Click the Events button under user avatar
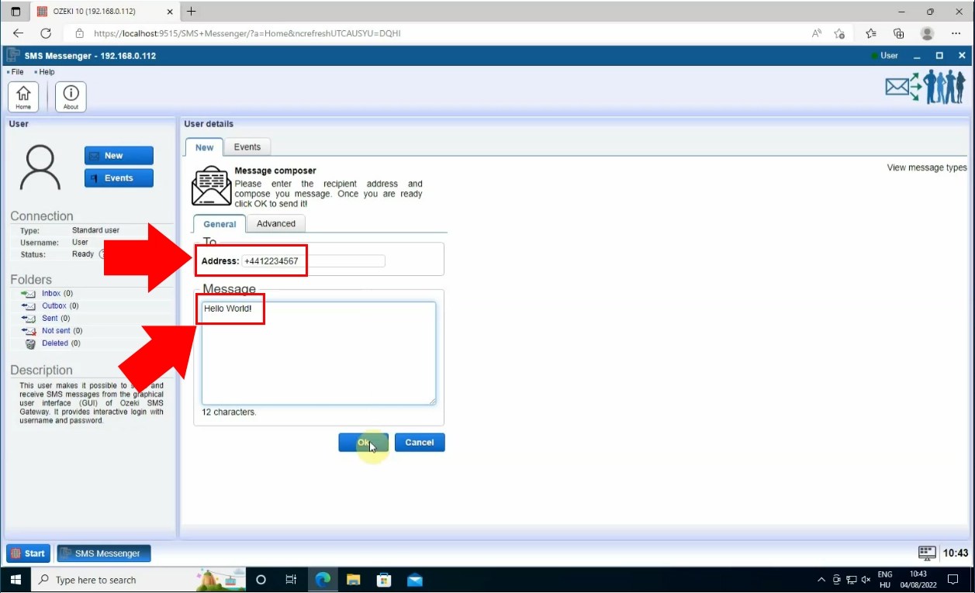 (x=119, y=178)
